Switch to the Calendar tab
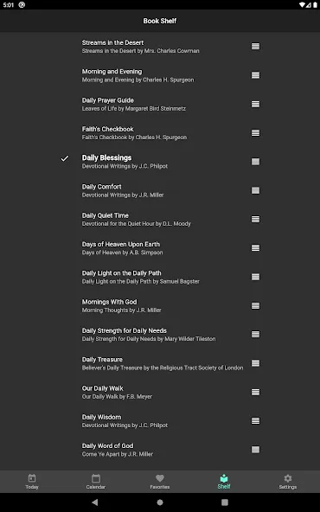The width and height of the screenshot is (320, 512). (x=96, y=482)
